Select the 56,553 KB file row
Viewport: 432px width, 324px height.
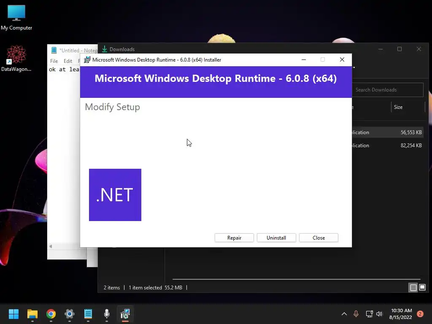(388, 132)
